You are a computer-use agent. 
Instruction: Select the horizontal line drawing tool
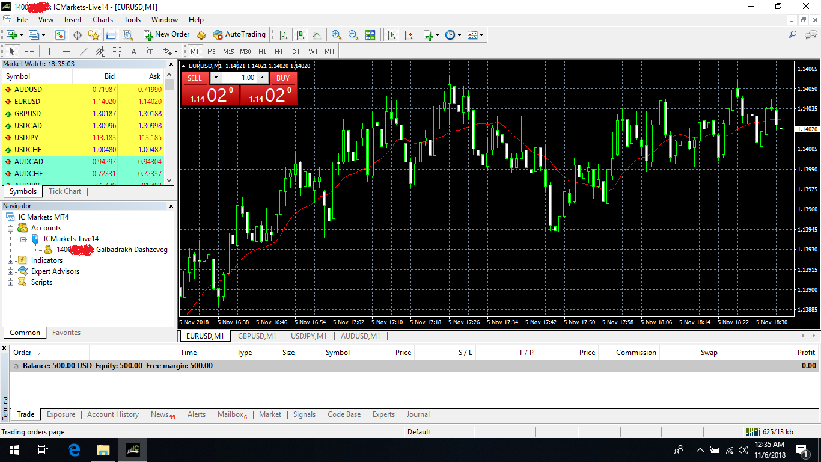pyautogui.click(x=67, y=51)
